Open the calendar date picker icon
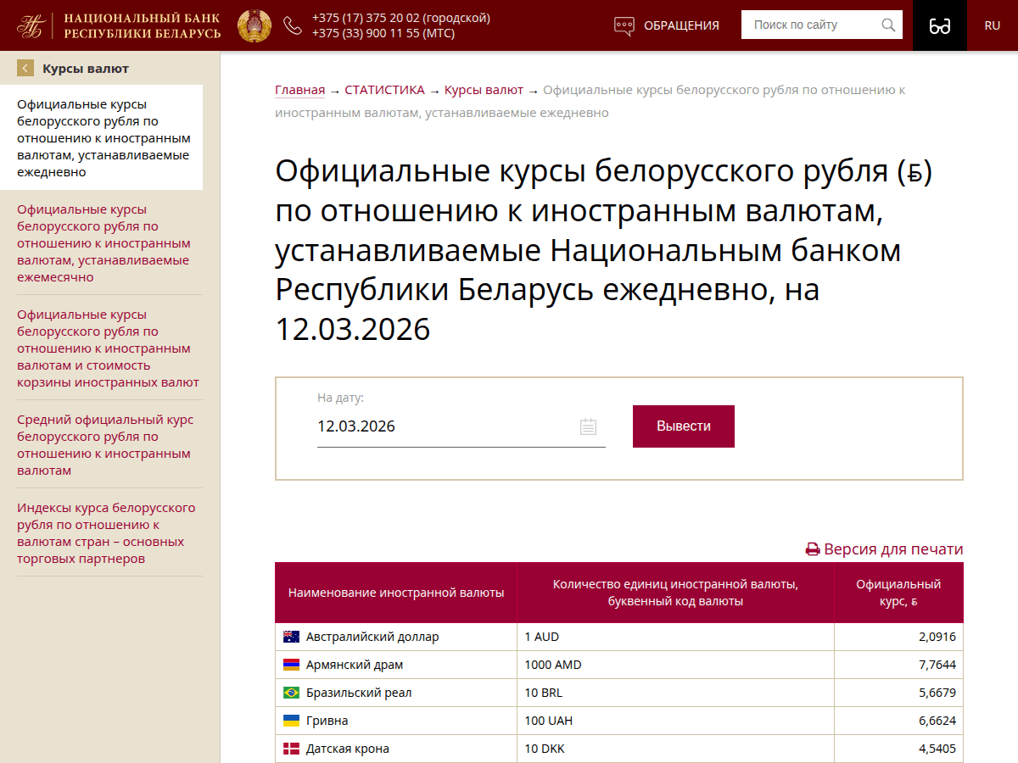The width and height of the screenshot is (1018, 763). click(x=588, y=426)
